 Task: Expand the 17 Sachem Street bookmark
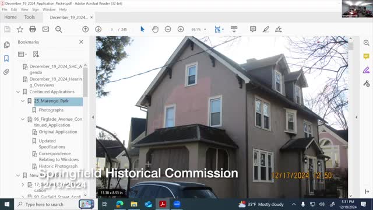click(x=23, y=184)
